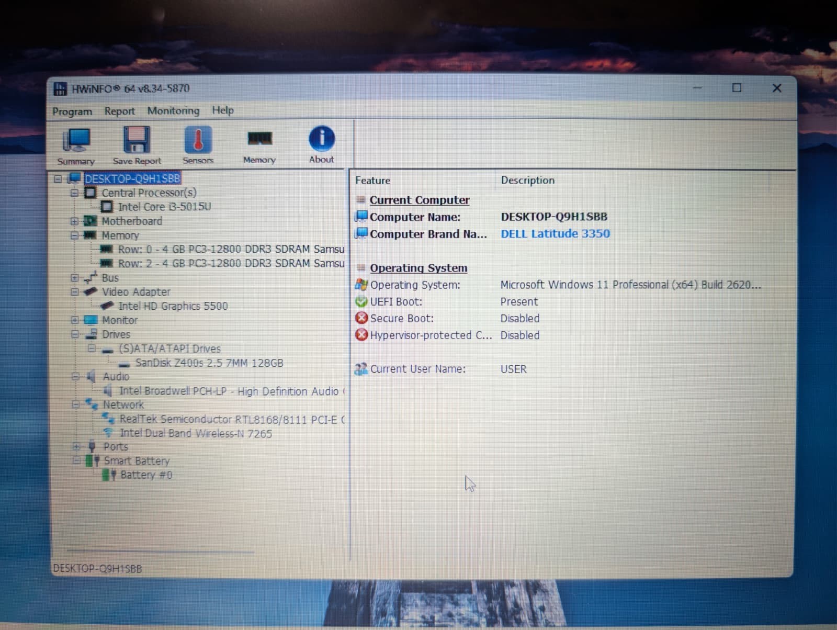The image size is (837, 630).
Task: Collapse the Memory tree node
Action: tap(74, 235)
